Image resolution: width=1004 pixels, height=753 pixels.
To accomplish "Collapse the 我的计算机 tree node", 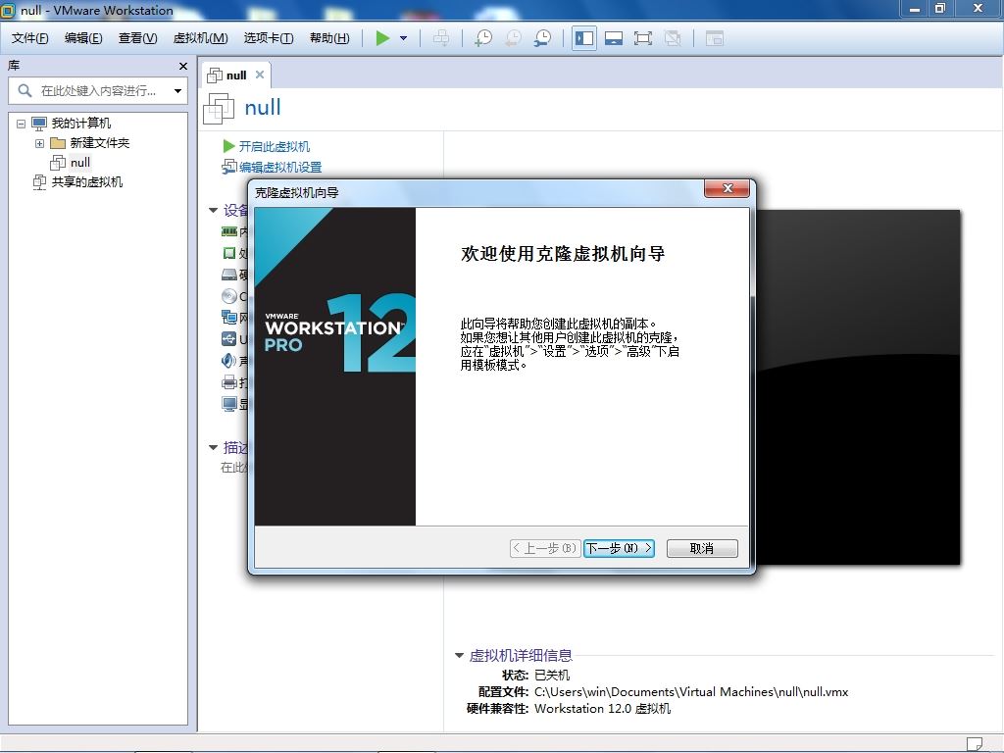I will (x=22, y=123).
